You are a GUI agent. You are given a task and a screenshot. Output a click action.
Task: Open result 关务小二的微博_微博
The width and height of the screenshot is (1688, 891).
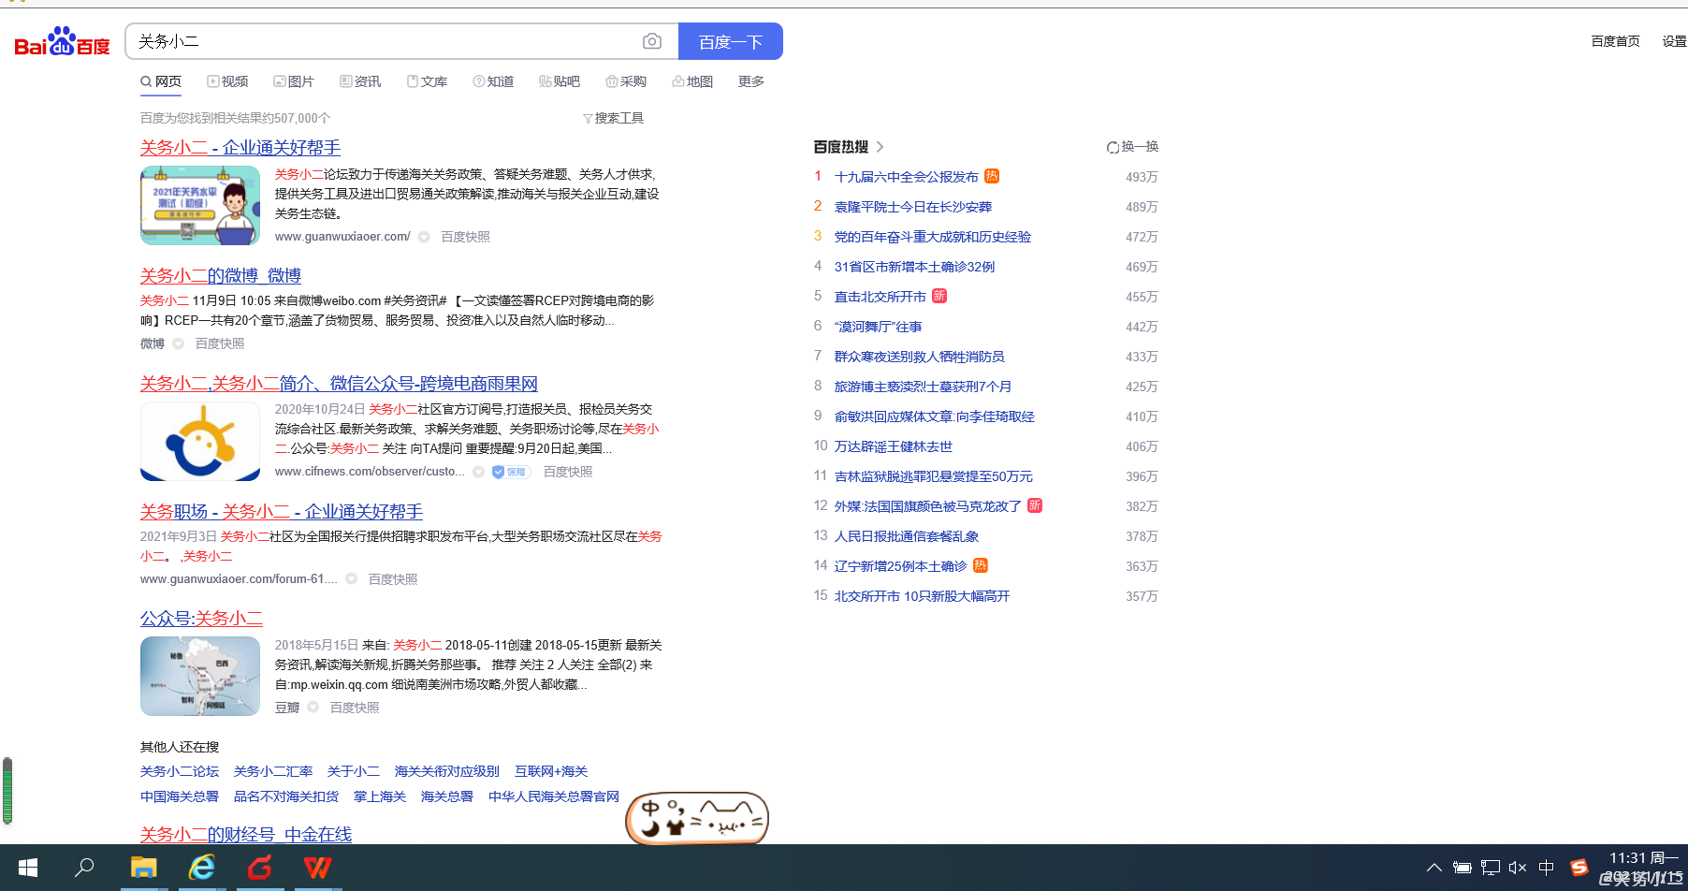pos(221,275)
